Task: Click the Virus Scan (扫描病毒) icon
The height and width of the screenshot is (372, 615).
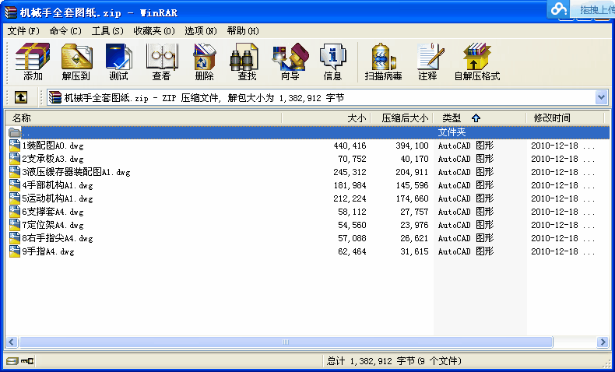Action: pos(381,62)
